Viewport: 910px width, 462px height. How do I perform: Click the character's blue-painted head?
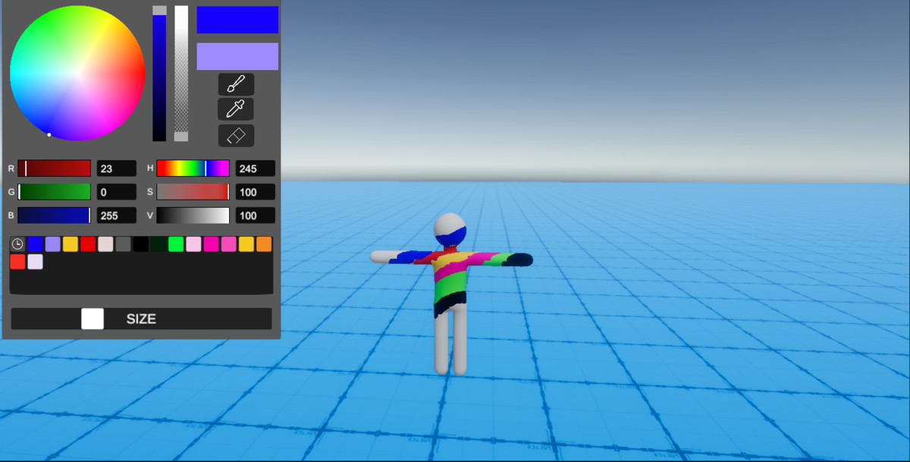(x=450, y=230)
